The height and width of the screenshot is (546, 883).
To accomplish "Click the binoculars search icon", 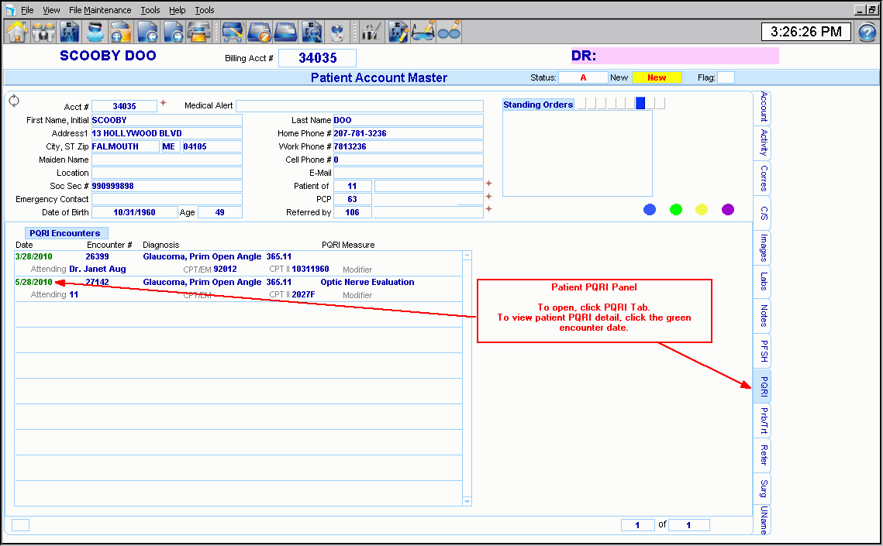I will pos(43,32).
